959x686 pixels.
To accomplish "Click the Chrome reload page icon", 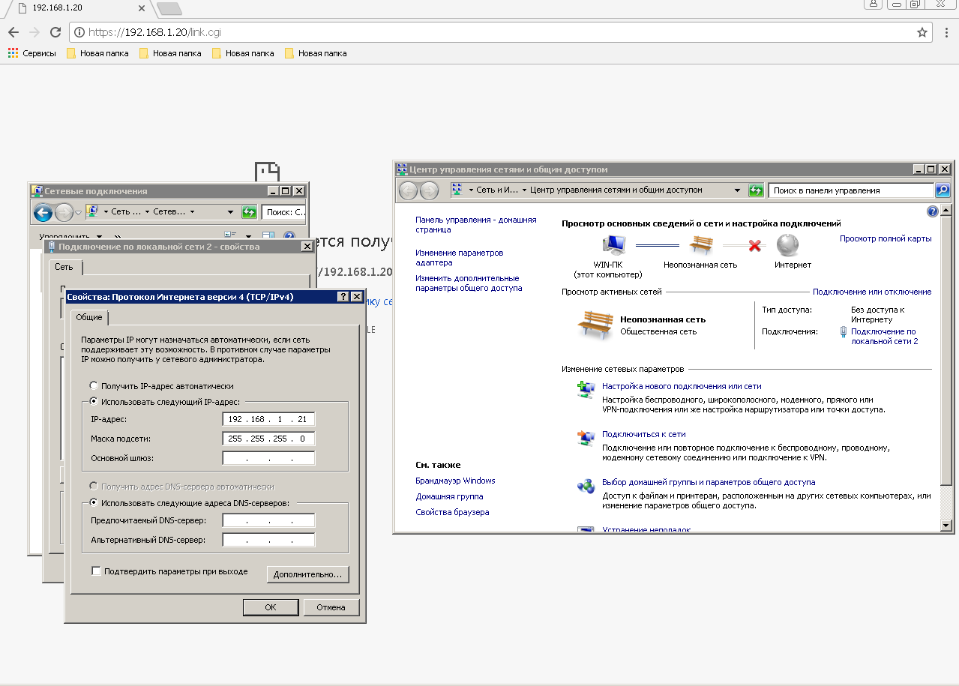I will [x=55, y=32].
